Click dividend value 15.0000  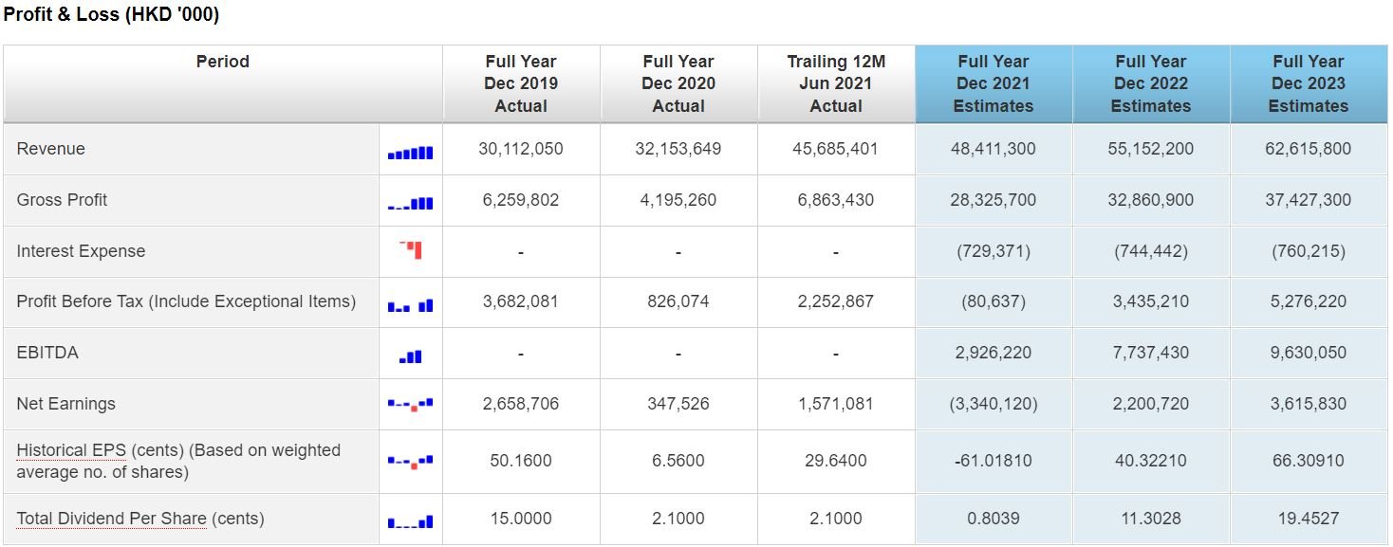click(x=521, y=519)
